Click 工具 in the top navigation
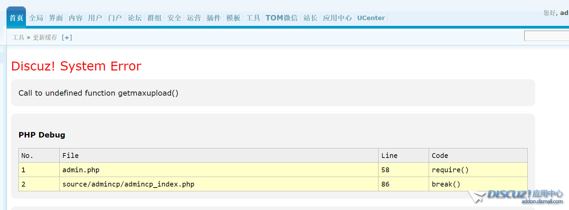 click(x=253, y=18)
